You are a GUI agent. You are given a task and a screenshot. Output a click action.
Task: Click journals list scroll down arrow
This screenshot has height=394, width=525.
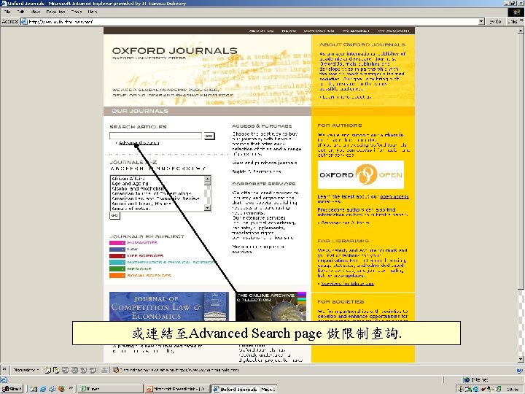[207, 208]
